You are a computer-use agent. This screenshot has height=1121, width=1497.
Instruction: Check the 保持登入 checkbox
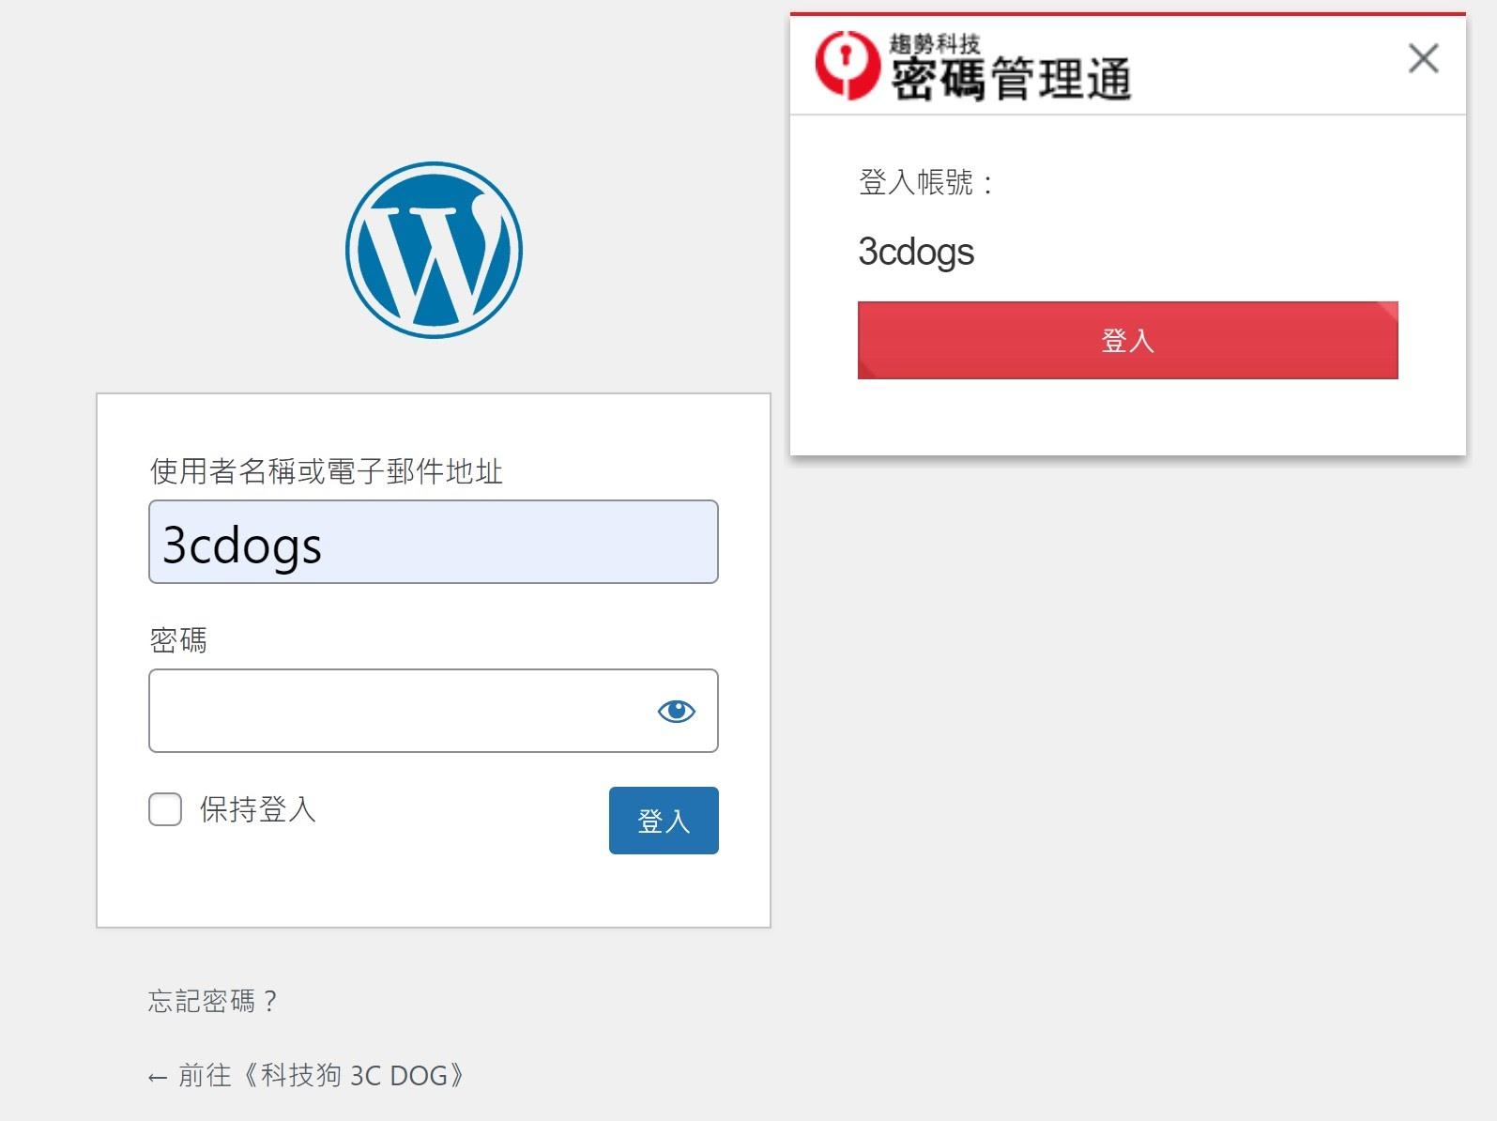pos(165,809)
